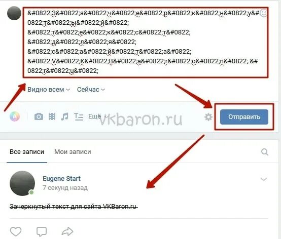Open the Сейчас post time dropdown

coord(91,90)
